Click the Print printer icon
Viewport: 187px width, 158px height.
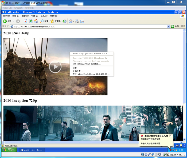[x=77, y=21]
